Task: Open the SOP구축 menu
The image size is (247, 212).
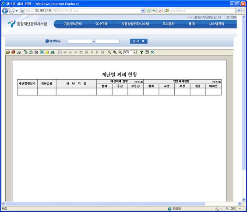Action: coord(101,24)
